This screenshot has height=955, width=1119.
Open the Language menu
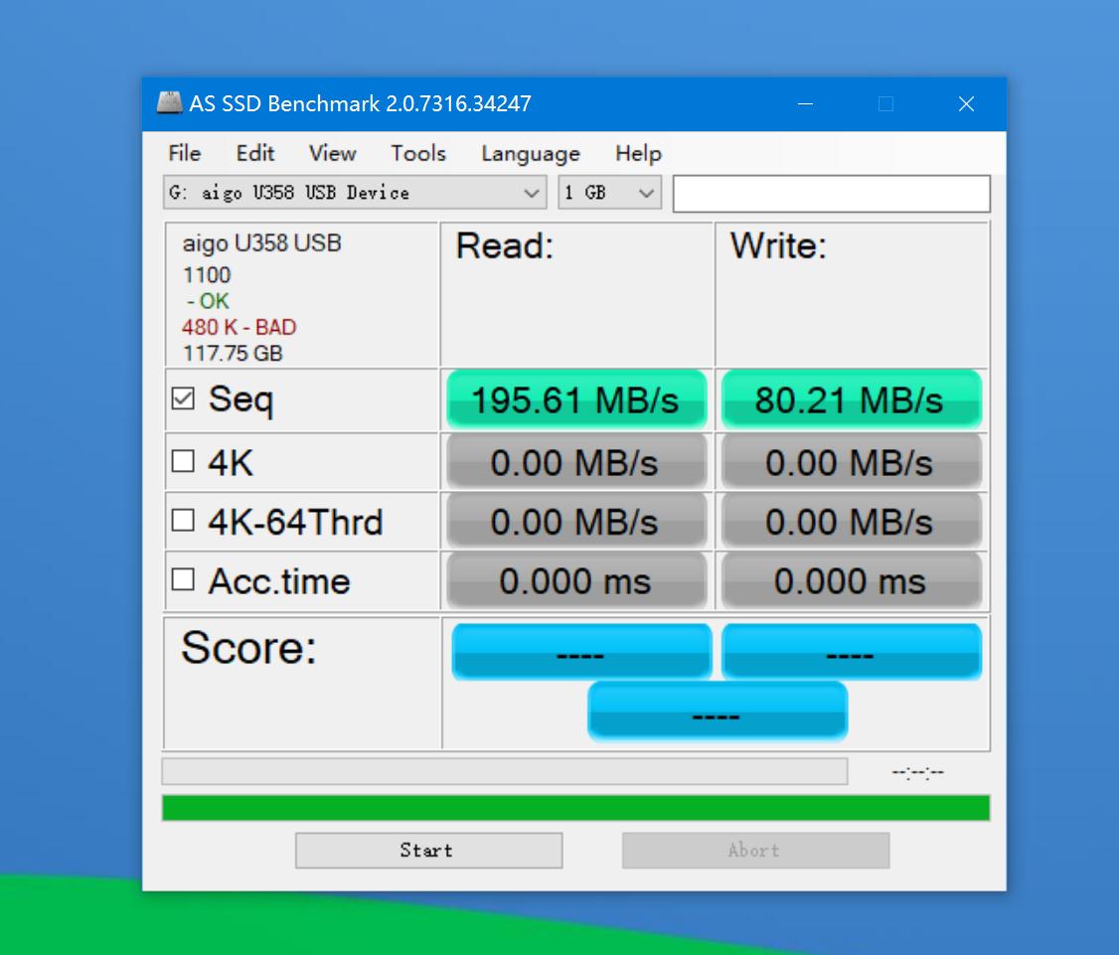(531, 153)
